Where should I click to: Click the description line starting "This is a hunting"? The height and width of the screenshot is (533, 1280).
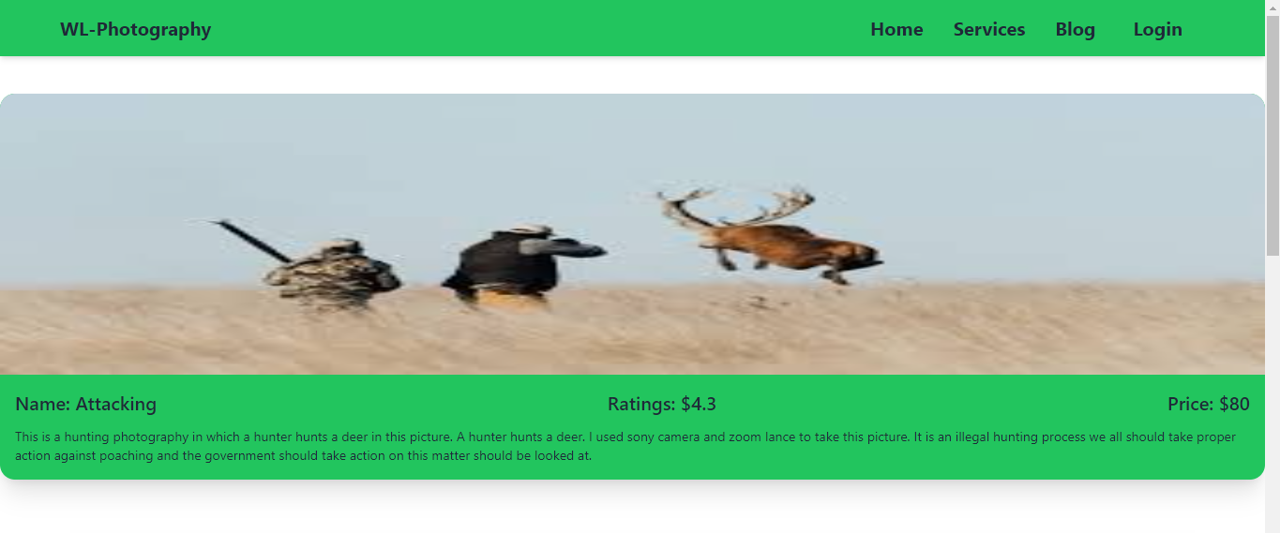coord(625,437)
